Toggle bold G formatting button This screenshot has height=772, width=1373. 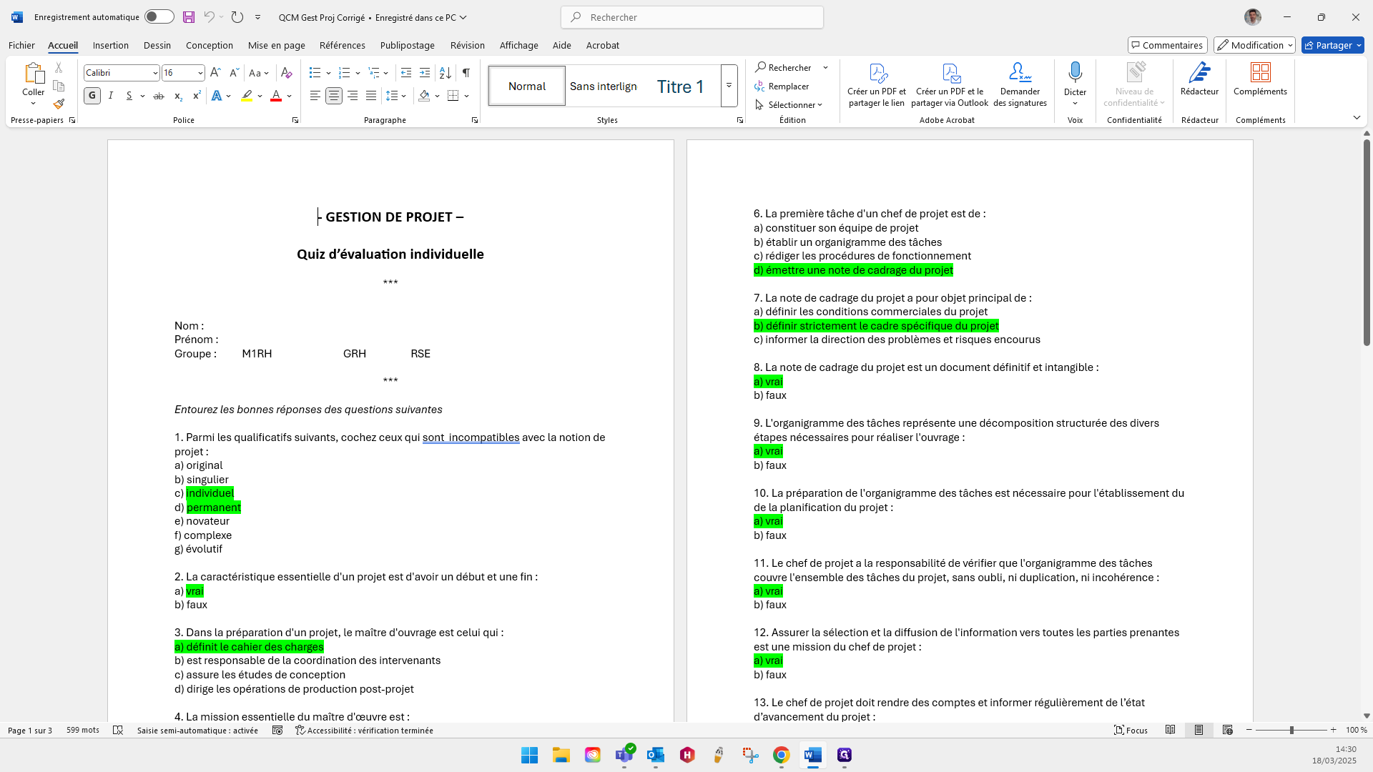92,96
